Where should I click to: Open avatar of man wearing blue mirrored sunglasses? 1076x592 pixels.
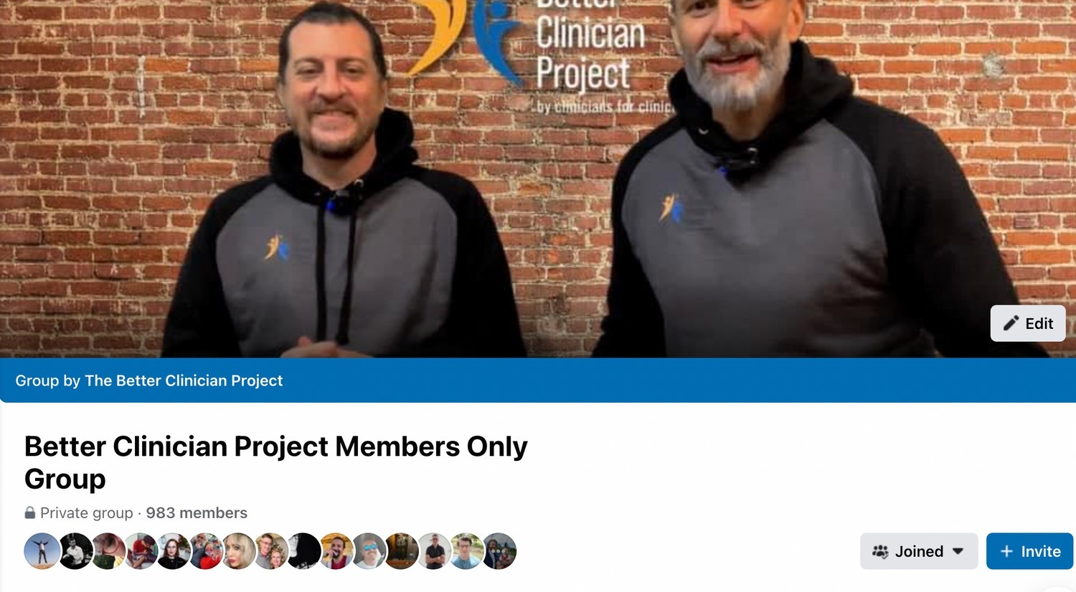(x=369, y=551)
